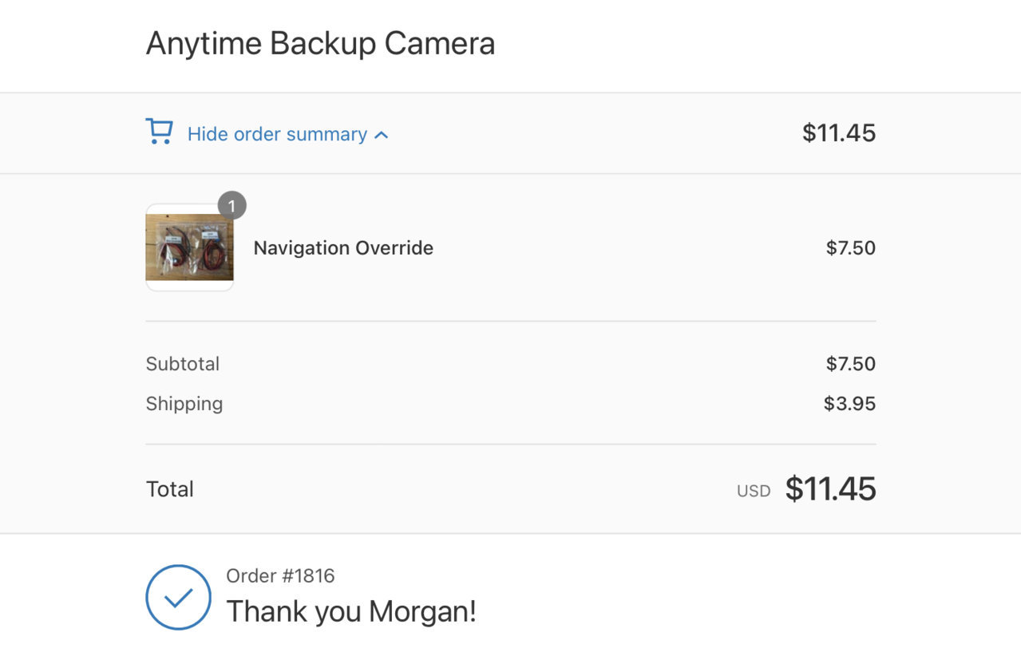Open the Anytime Backup Camera store title
The width and height of the screenshot is (1021, 664).
coord(320,43)
